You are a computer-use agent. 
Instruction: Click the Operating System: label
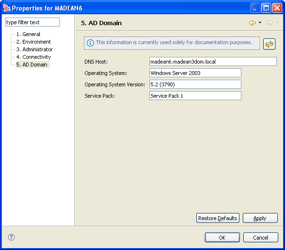106,73
